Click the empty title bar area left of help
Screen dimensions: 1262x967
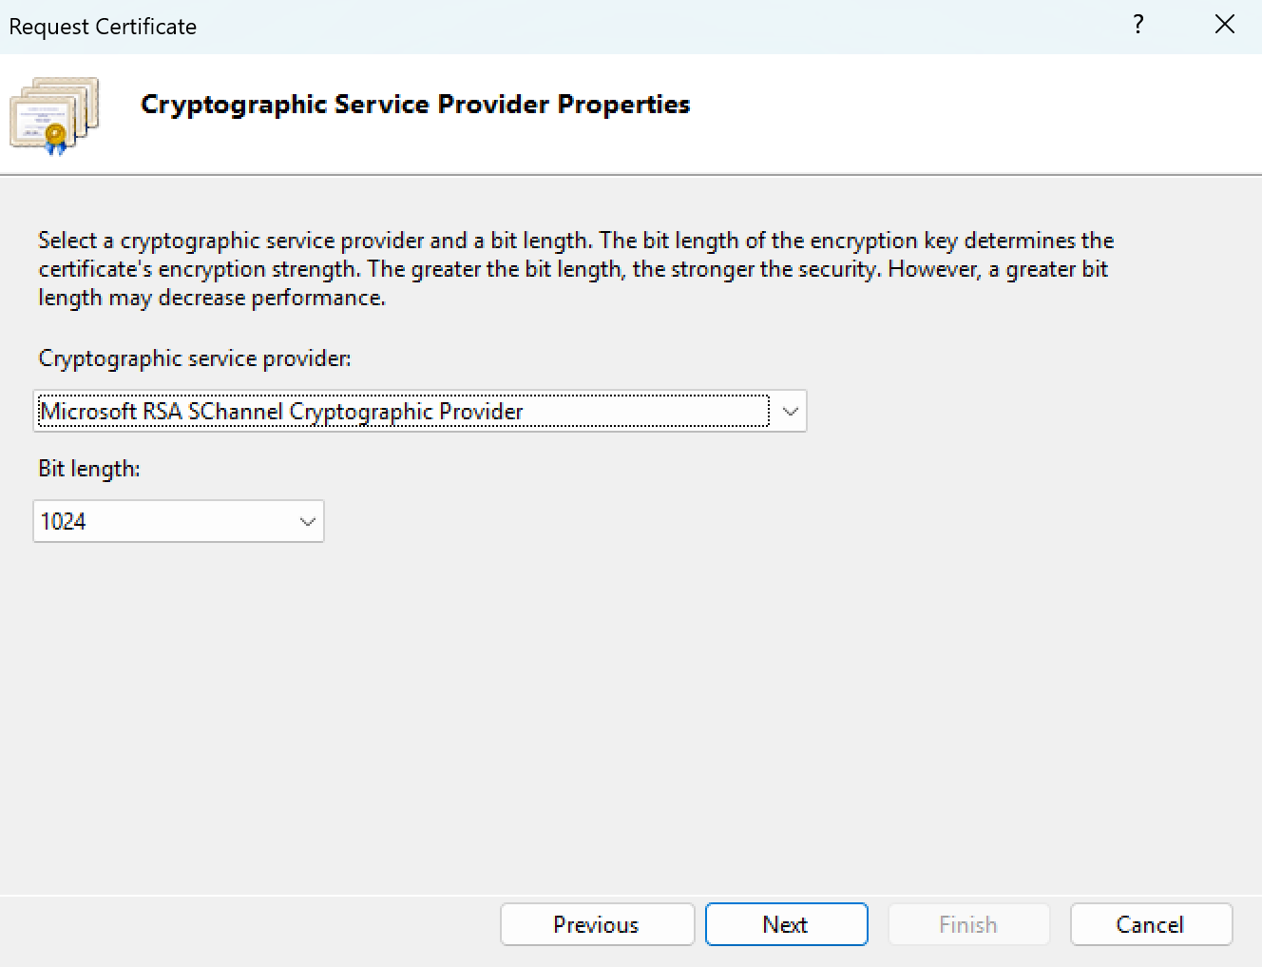[665, 27]
